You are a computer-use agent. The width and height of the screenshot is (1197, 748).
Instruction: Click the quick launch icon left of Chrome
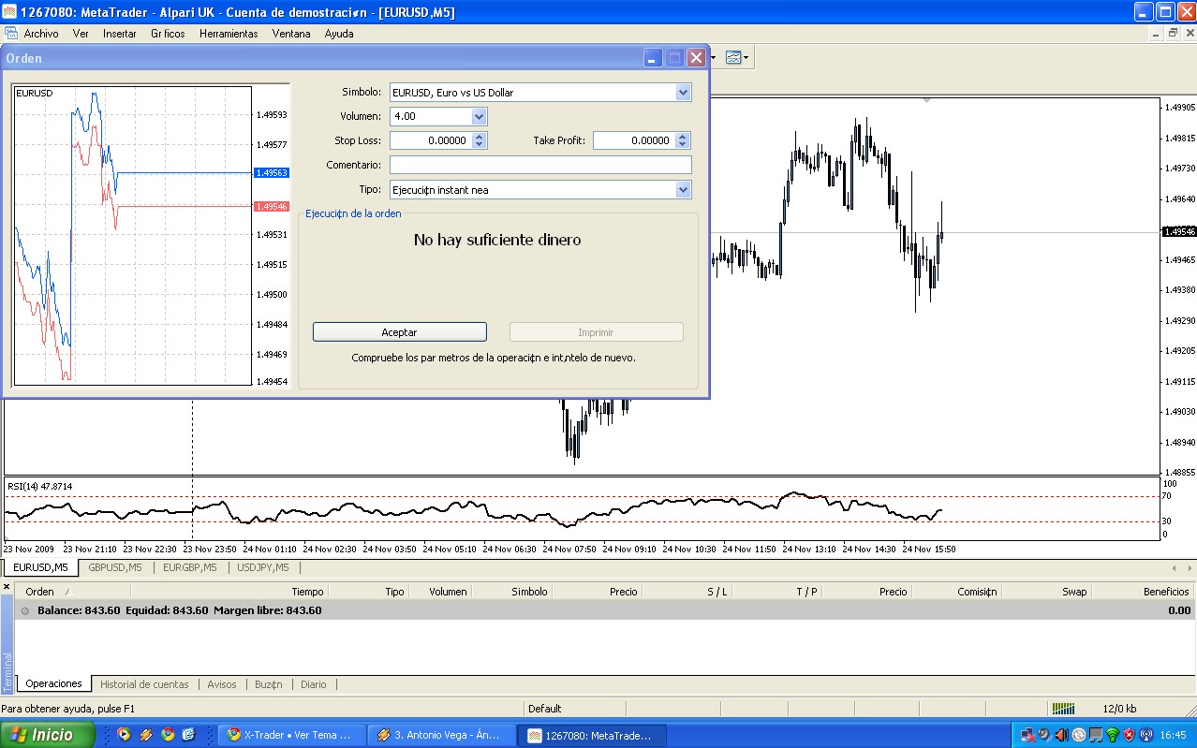[146, 735]
